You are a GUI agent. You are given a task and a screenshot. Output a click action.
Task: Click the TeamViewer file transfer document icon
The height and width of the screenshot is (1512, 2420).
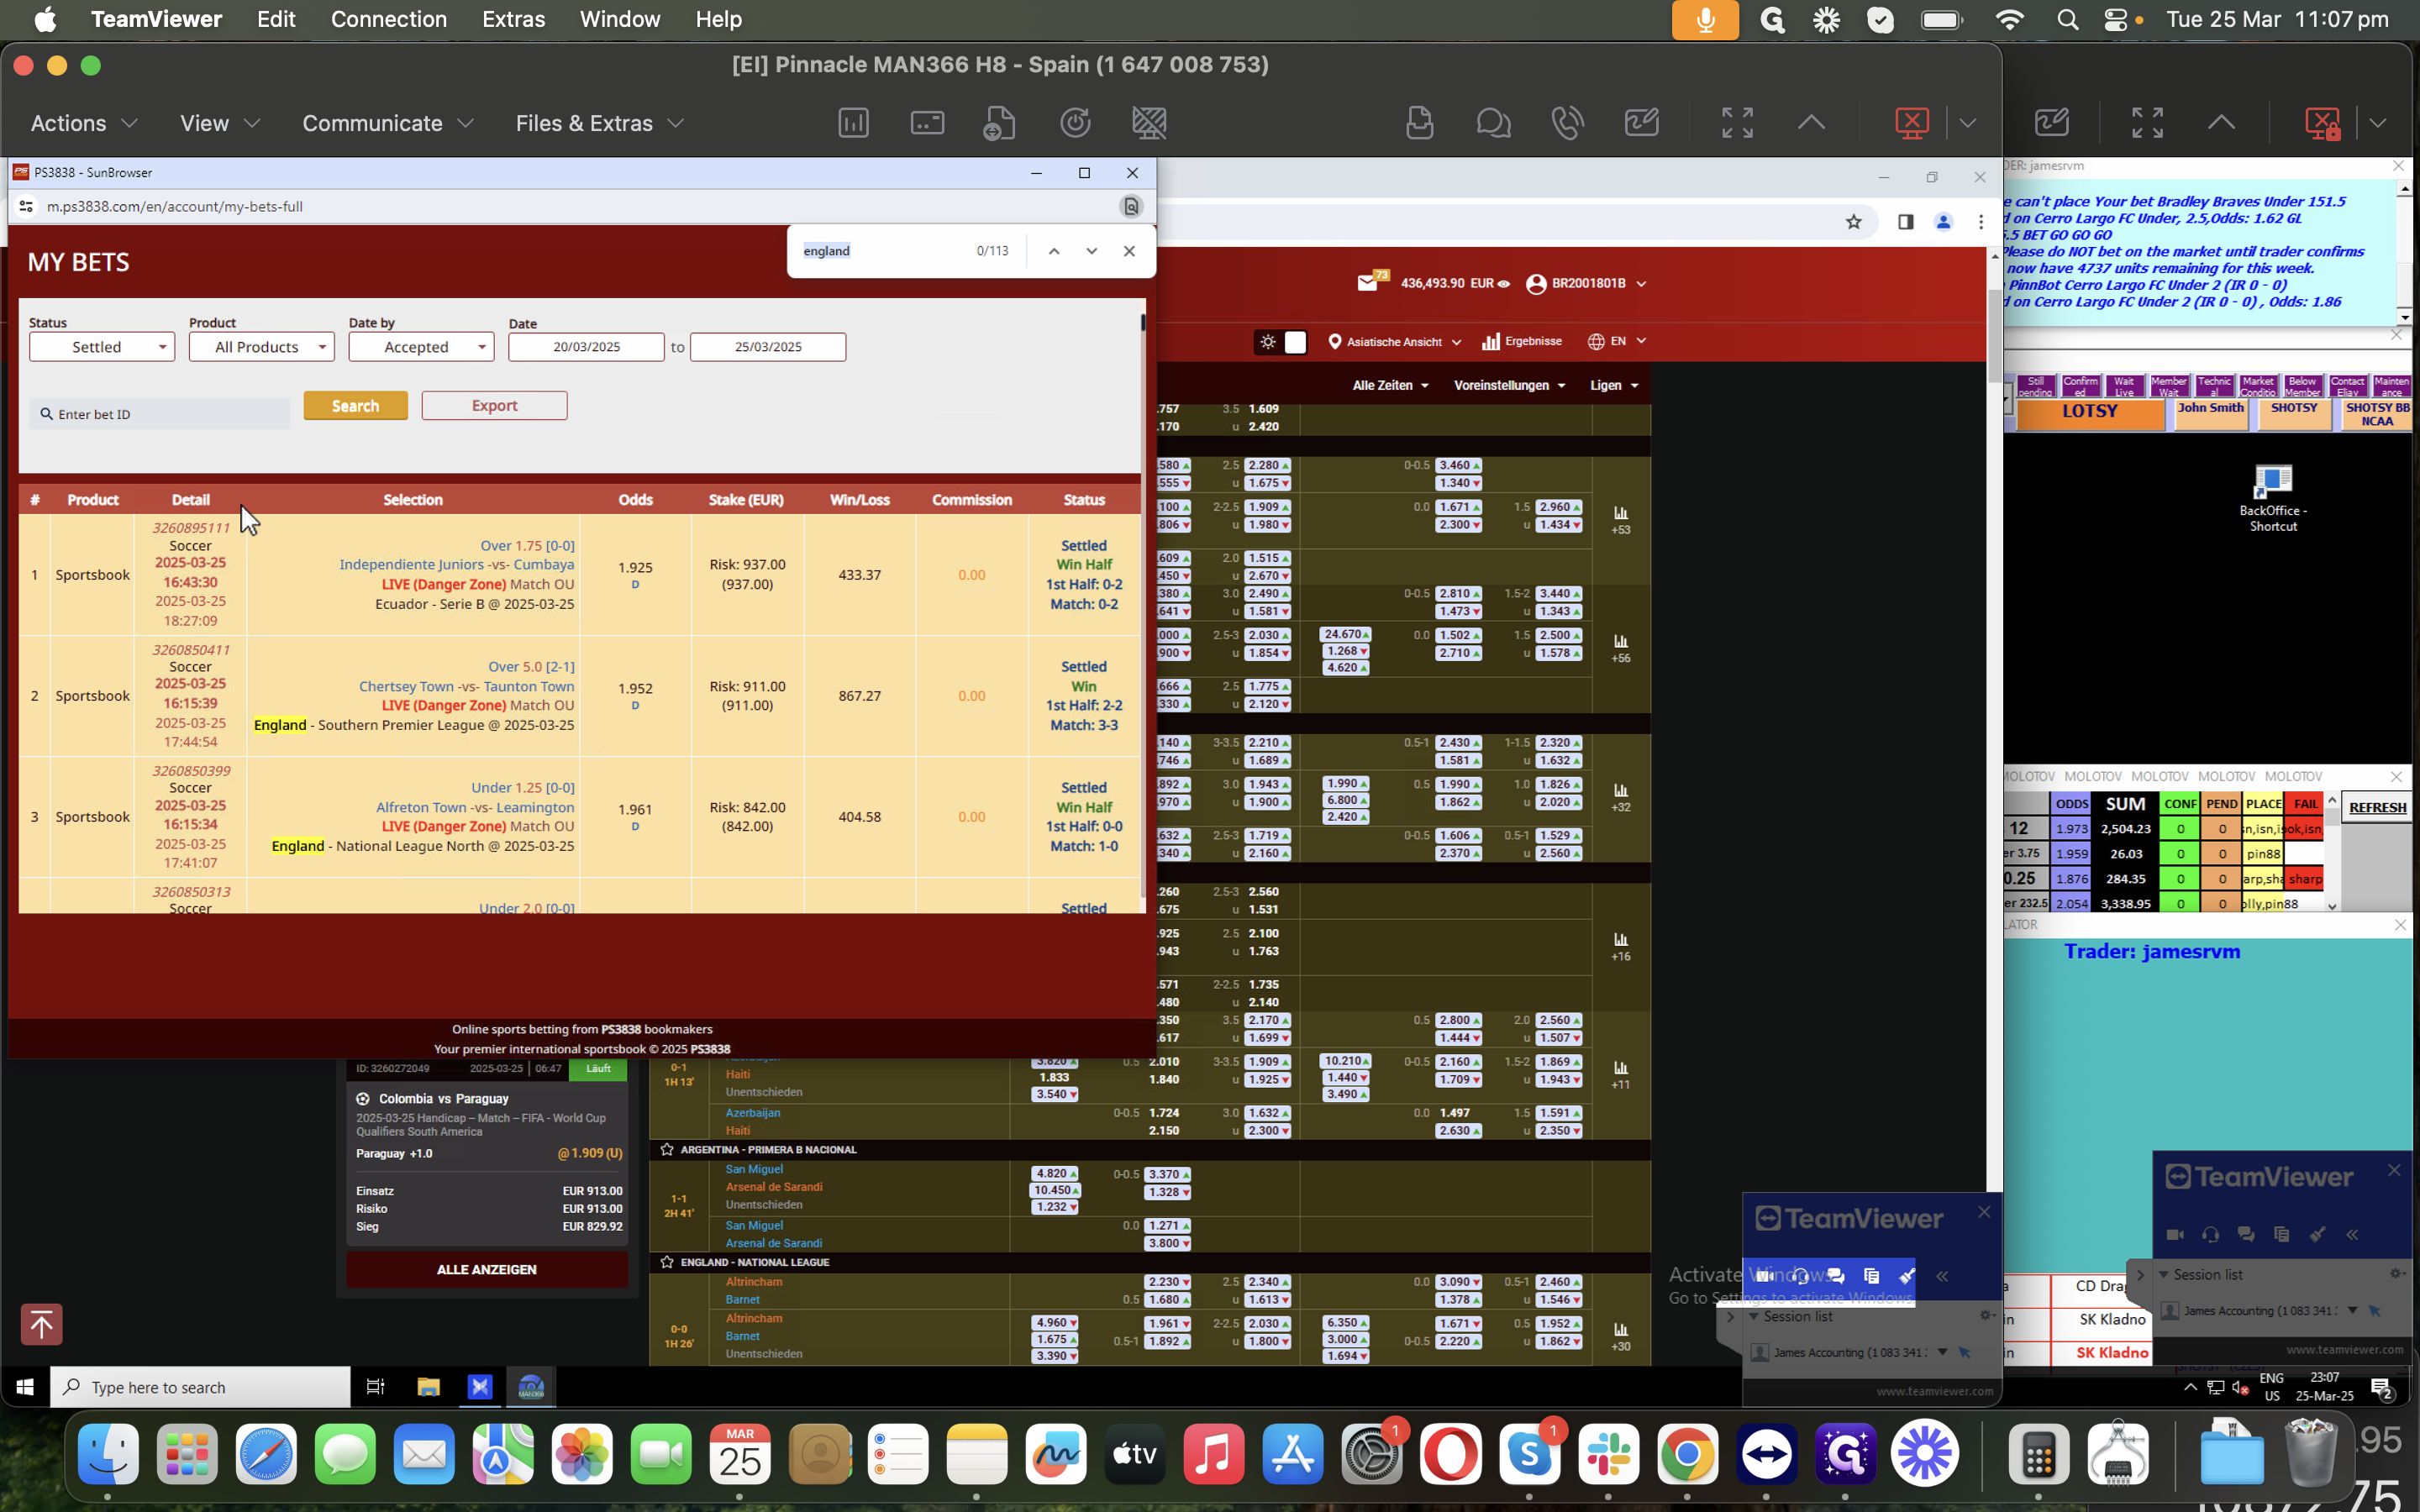999,123
